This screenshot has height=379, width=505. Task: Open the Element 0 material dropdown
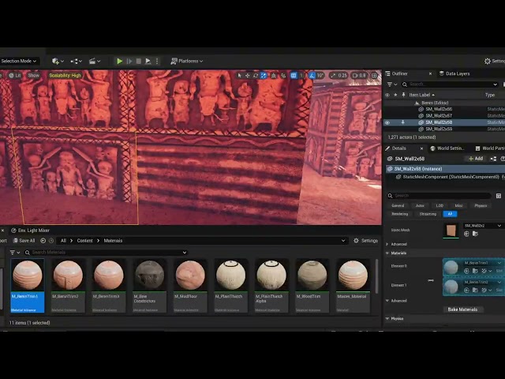482,263
